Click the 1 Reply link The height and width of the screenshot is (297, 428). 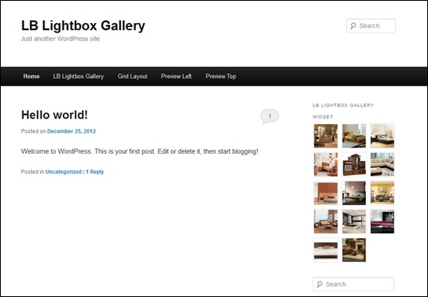95,172
